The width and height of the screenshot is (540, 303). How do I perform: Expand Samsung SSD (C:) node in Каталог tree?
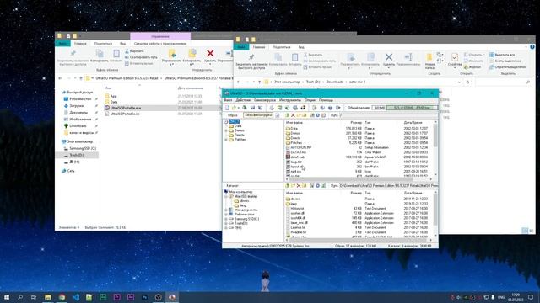click(x=226, y=219)
